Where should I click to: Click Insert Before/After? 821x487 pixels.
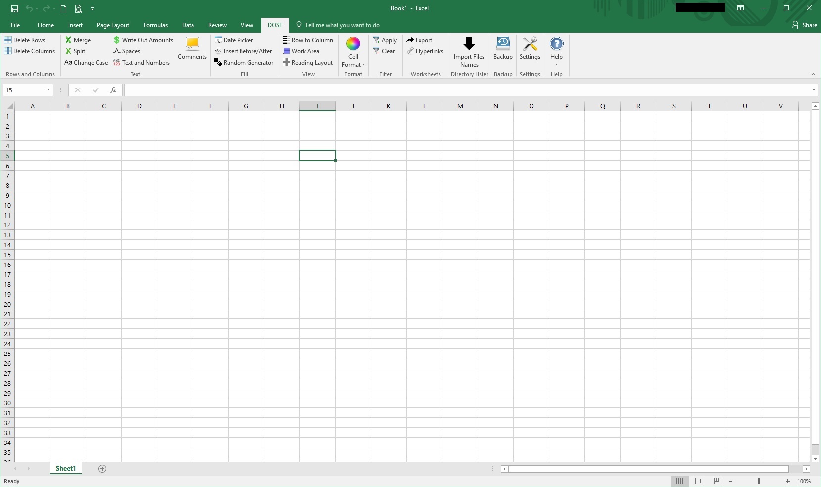pos(243,51)
